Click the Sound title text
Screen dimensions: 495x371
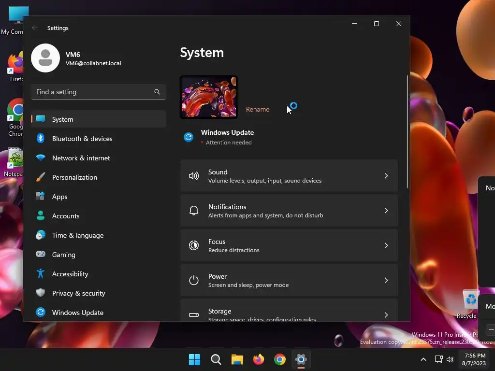tap(218, 172)
